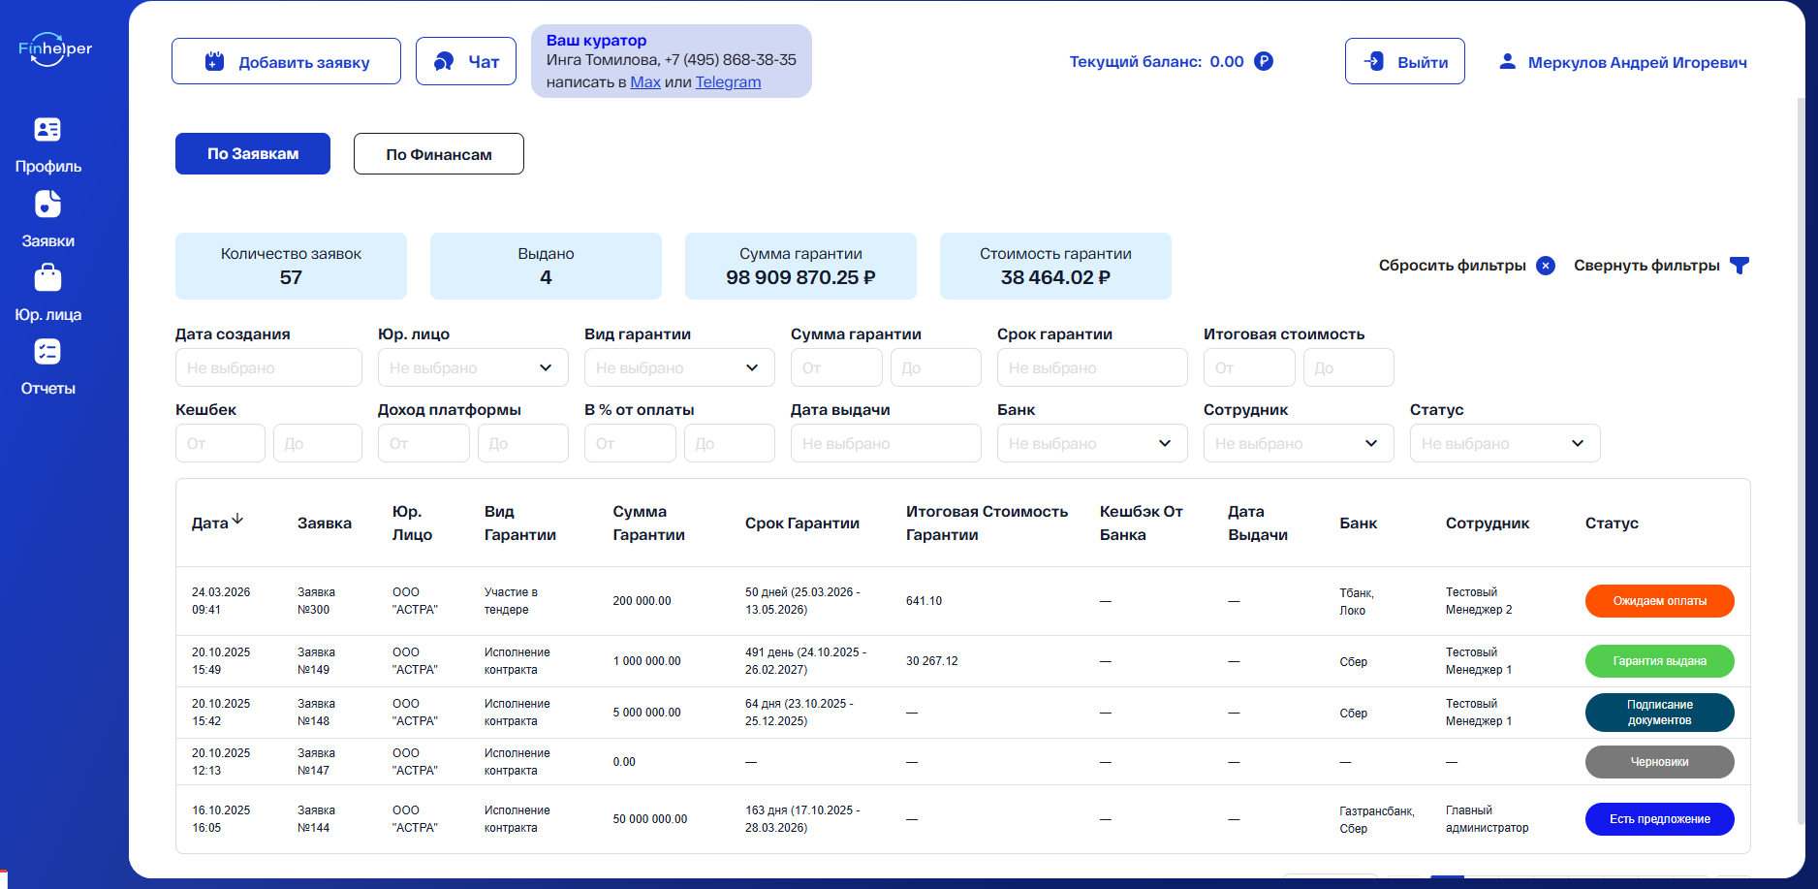Screen dimensions: 1818x889
Task: Click the Заявка №147 cell
Action: click(x=316, y=762)
